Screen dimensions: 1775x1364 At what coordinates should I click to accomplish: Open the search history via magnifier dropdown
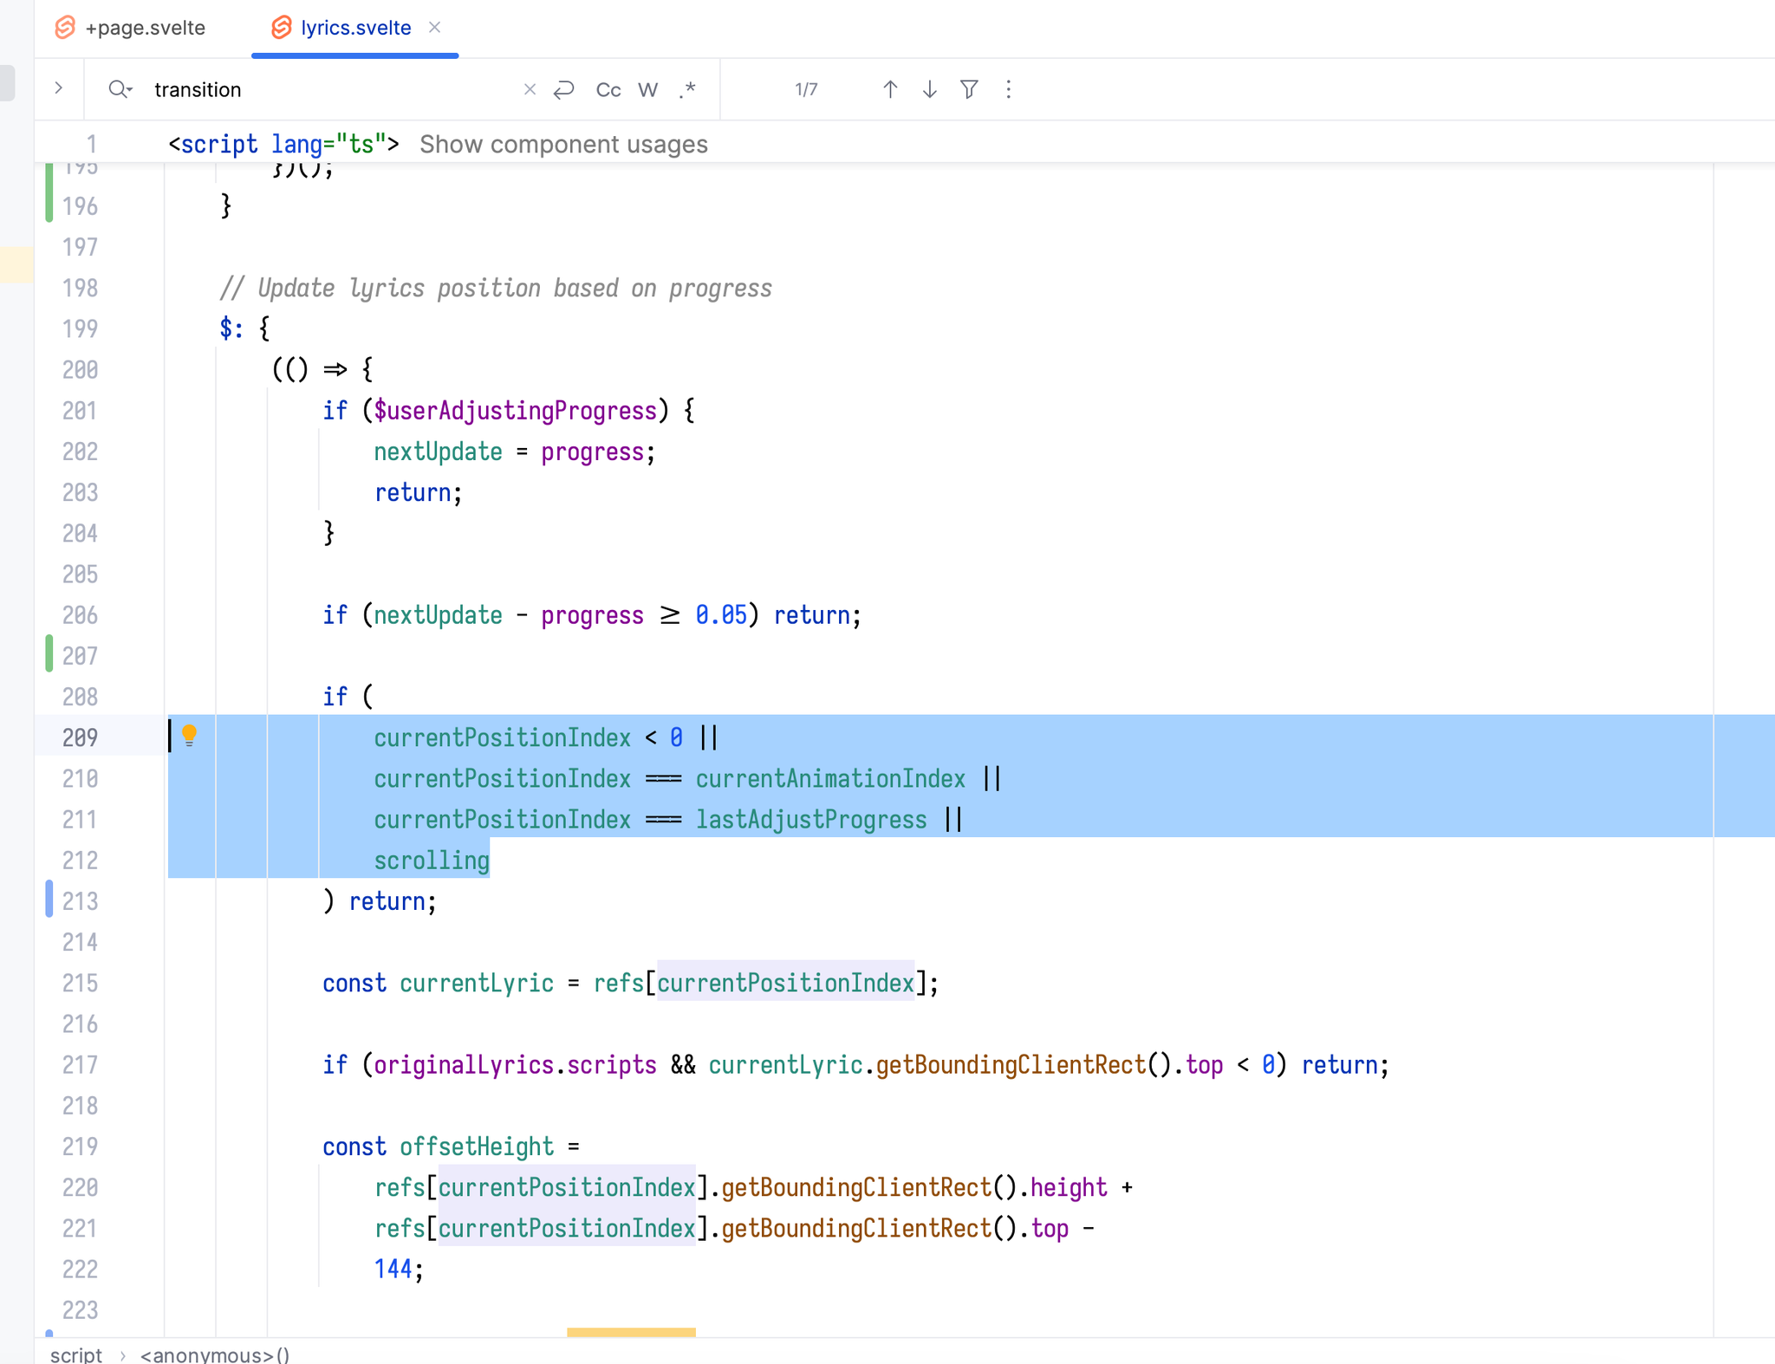coord(120,88)
